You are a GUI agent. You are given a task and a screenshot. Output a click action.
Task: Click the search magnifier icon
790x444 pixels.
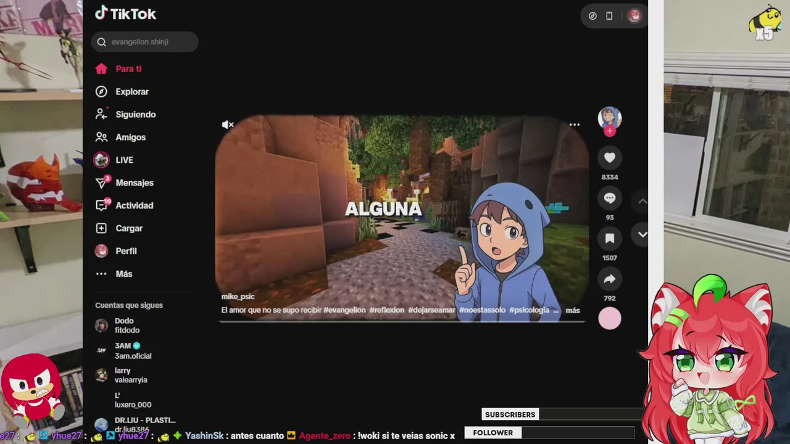pos(102,42)
